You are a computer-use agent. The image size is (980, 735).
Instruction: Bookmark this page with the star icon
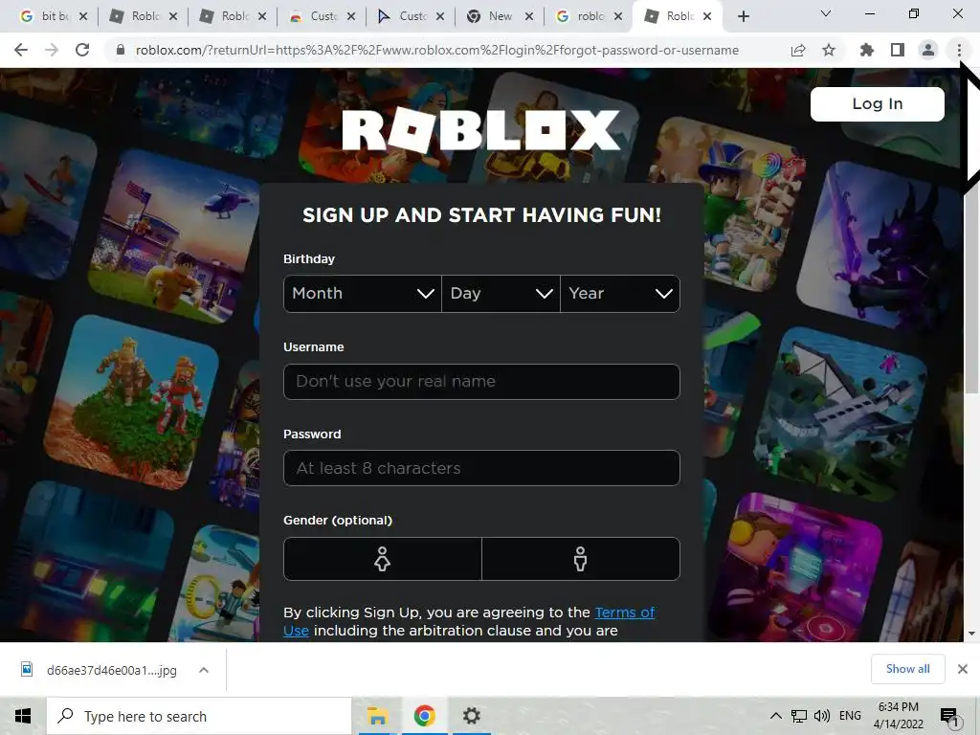click(x=829, y=50)
